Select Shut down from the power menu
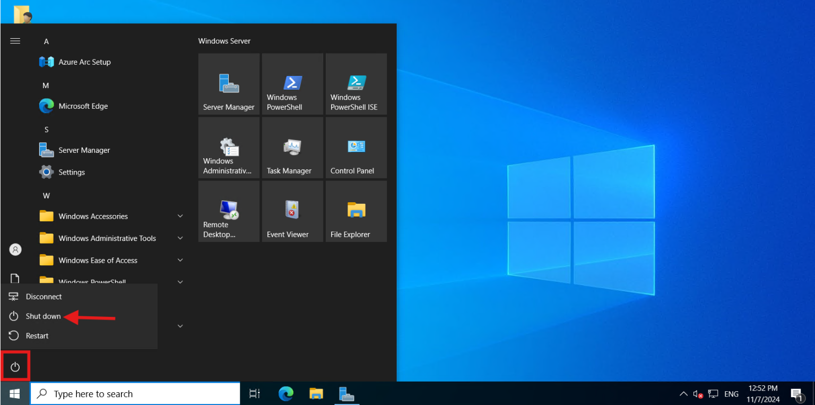Image resolution: width=815 pixels, height=405 pixels. click(42, 316)
